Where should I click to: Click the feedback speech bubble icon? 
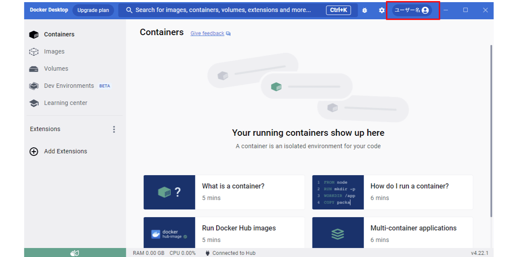click(x=228, y=34)
